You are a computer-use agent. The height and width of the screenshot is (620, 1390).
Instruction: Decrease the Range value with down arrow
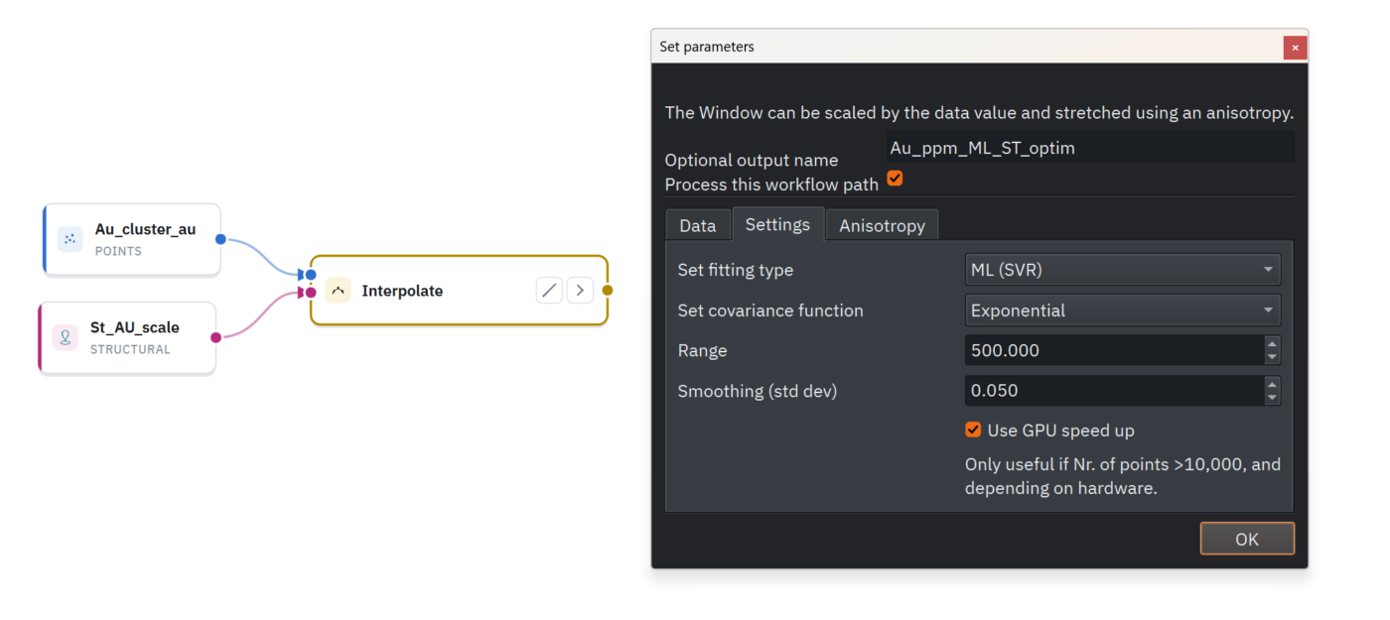(1272, 357)
